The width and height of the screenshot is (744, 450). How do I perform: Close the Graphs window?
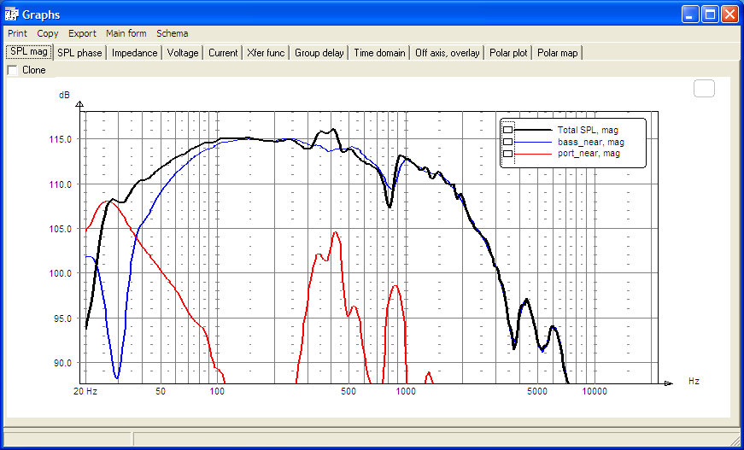(x=729, y=15)
